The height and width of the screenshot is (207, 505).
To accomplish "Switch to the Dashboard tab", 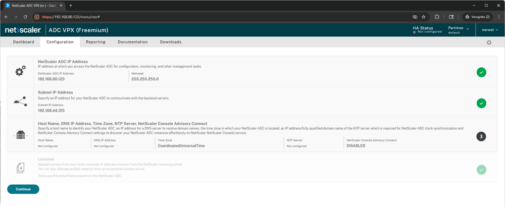I will 23,42.
